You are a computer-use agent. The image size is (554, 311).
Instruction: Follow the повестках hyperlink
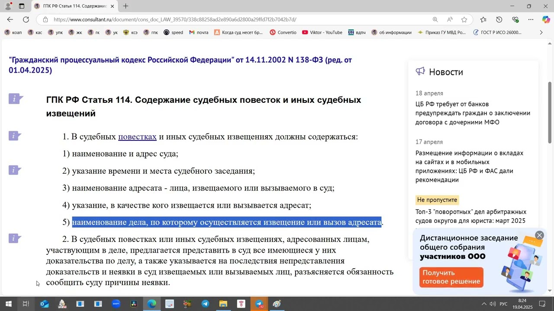137,137
